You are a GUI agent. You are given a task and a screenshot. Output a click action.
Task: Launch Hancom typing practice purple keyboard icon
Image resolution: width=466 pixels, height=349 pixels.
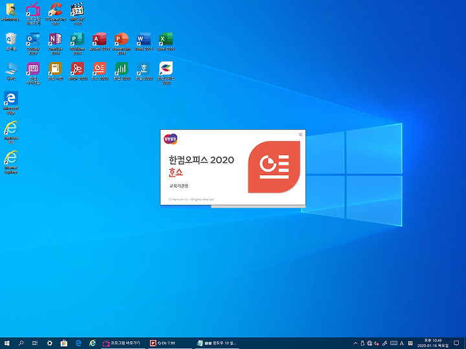pos(33,73)
